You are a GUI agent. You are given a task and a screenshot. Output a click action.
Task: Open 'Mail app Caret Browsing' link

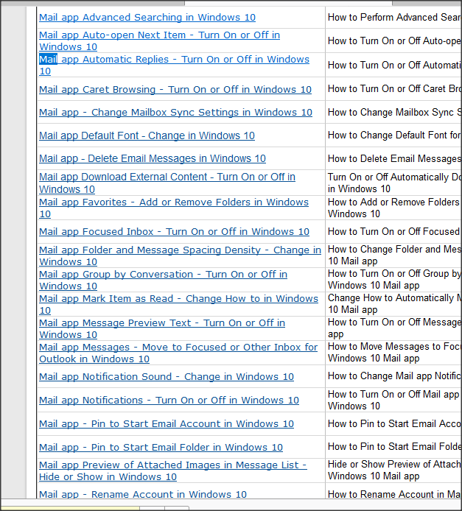pyautogui.click(x=175, y=89)
